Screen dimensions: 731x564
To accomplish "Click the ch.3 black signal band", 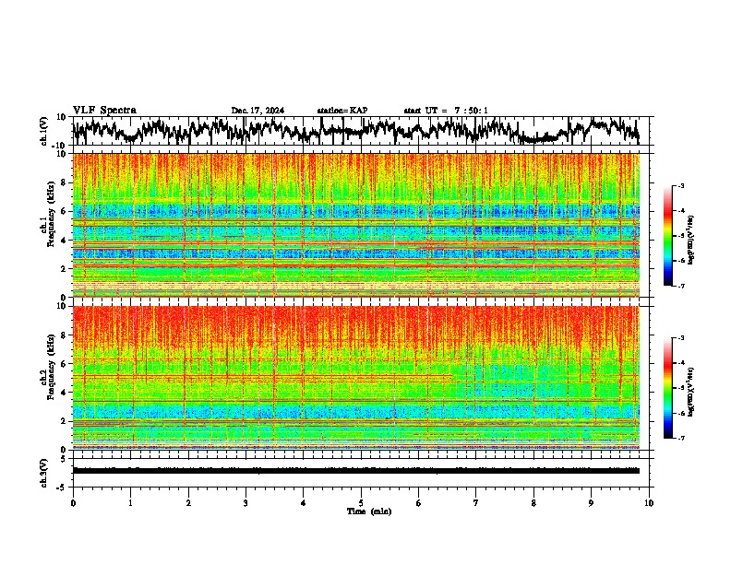I will point(356,471).
